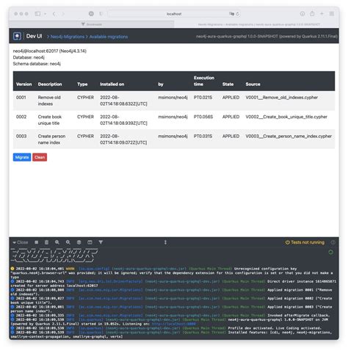Viewport: 348px width, 351px height.
Task: Collapse log panel with Close arrow
Action: click(21, 242)
